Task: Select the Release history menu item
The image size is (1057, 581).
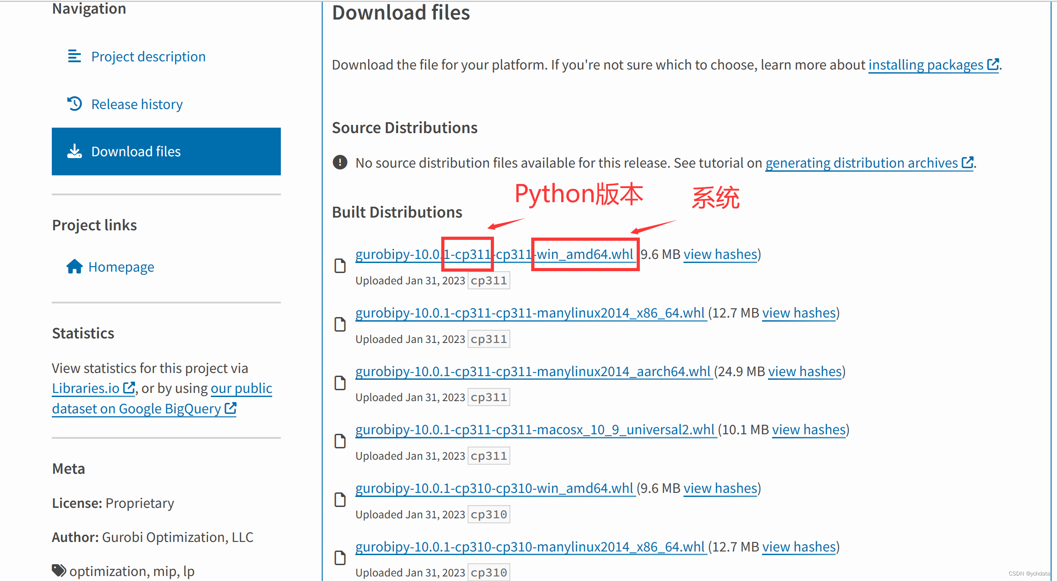Action: 136,104
